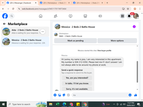Go back in browser history

3,9
